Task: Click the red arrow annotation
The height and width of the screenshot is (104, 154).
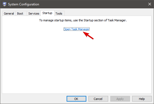Action: pyautogui.click(x=88, y=35)
